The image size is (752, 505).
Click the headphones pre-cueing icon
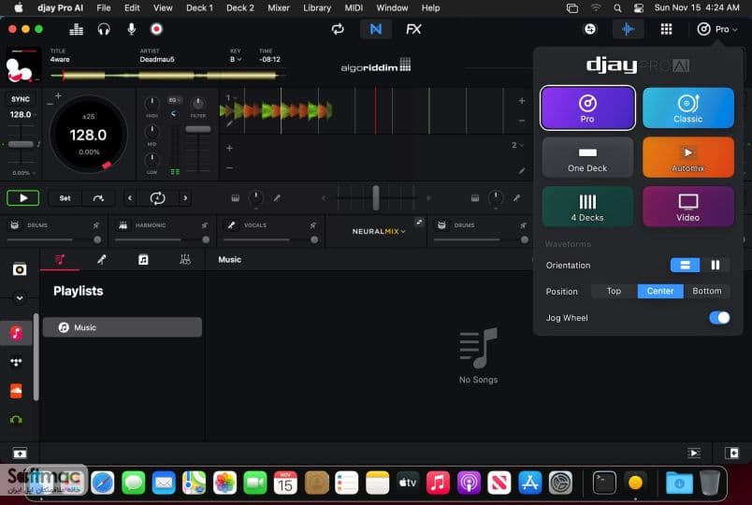104,29
